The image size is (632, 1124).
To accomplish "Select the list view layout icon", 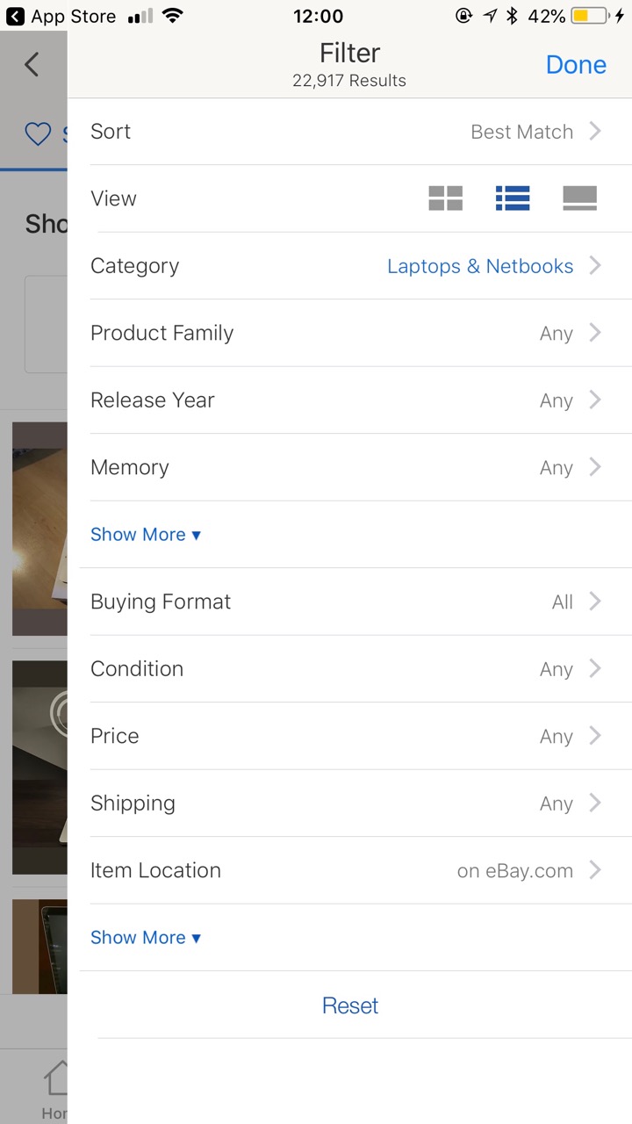I will click(x=513, y=198).
